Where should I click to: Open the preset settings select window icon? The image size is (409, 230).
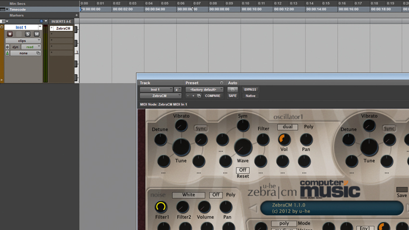click(x=199, y=96)
